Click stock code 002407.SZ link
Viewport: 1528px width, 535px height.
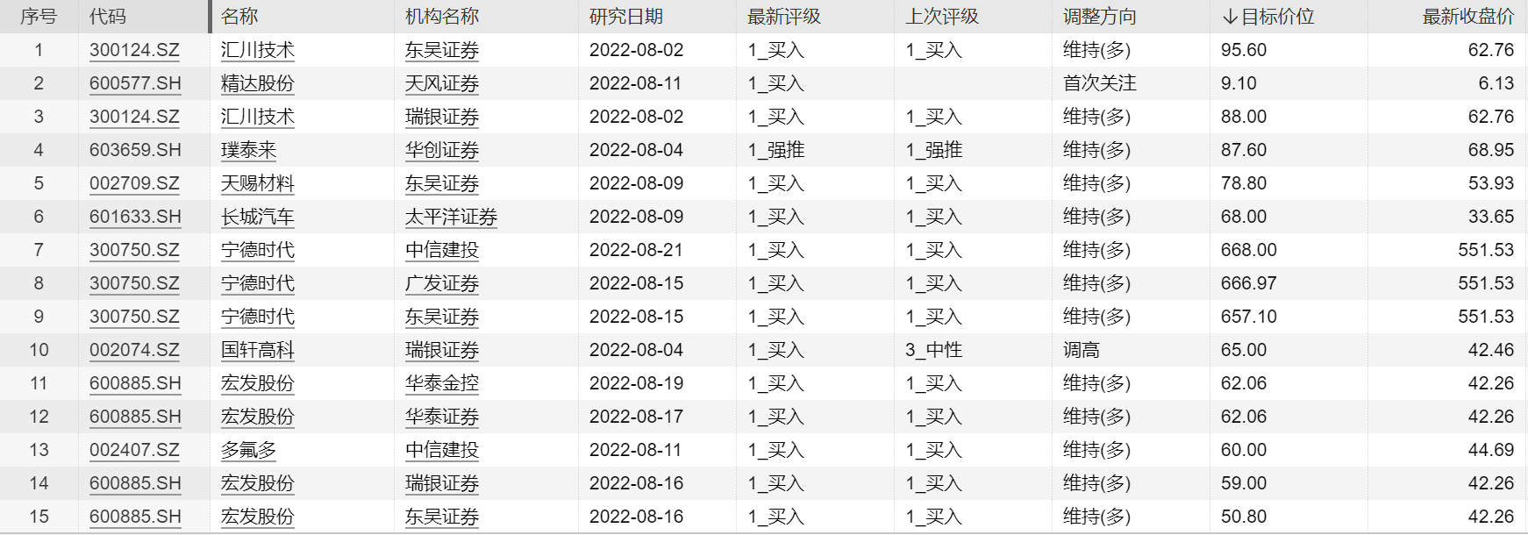click(x=134, y=450)
